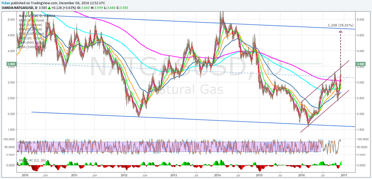Click 1.500 on the right price axis
Image resolution: width=372 pixels, height=179 pixels.
coord(361,129)
